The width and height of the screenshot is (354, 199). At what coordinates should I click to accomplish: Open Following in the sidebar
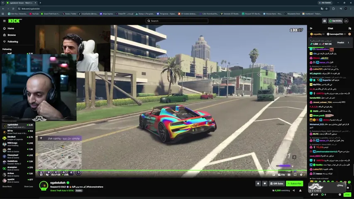[11, 41]
